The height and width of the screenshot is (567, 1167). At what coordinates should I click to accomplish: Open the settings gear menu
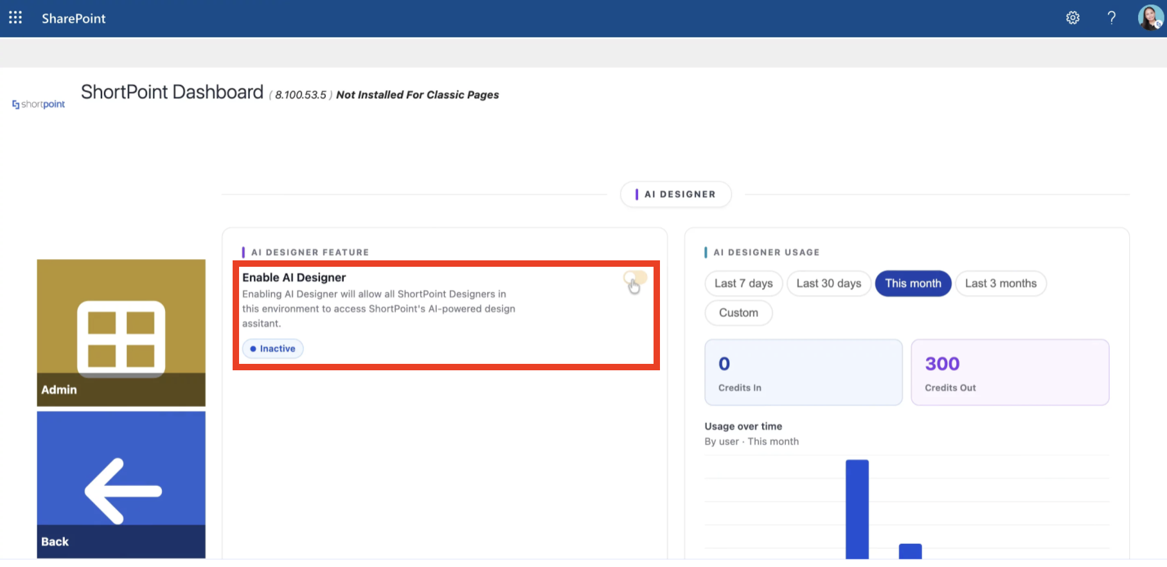(x=1073, y=18)
